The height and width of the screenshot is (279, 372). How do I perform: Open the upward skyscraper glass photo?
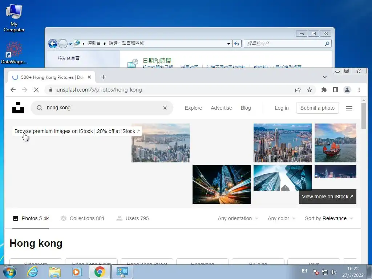(x=282, y=178)
